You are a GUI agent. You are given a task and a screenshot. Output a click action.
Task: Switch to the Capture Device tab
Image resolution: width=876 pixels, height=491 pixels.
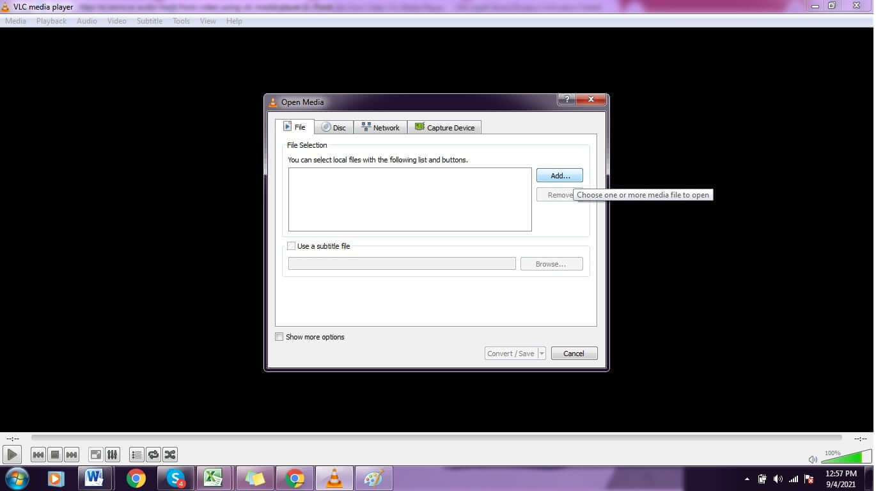click(444, 128)
